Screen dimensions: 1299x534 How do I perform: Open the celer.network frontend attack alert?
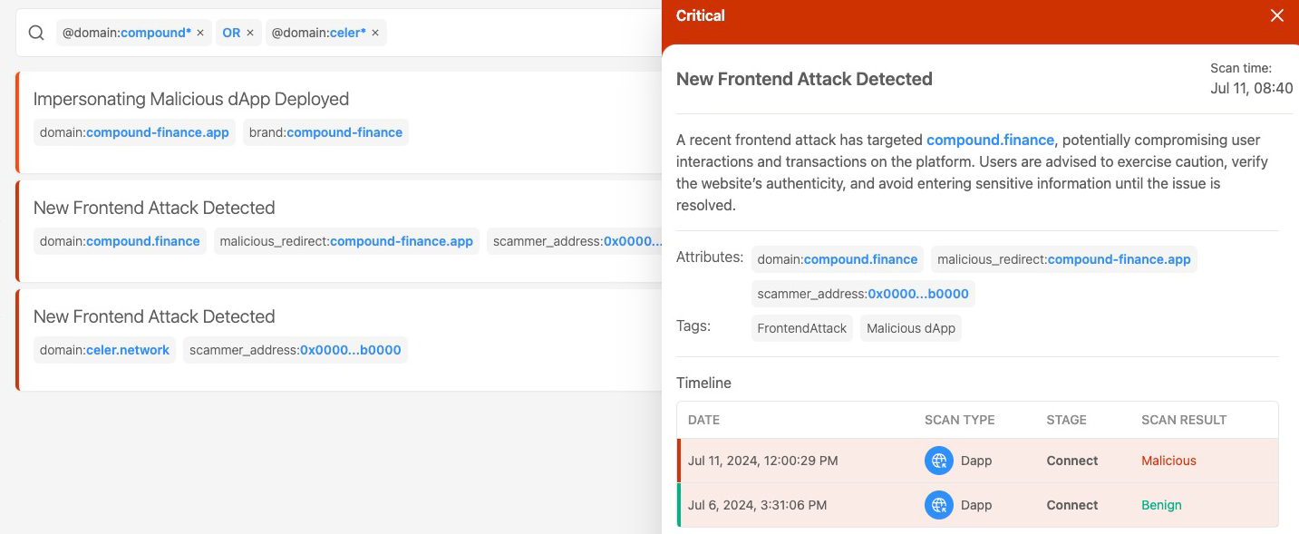click(x=154, y=316)
